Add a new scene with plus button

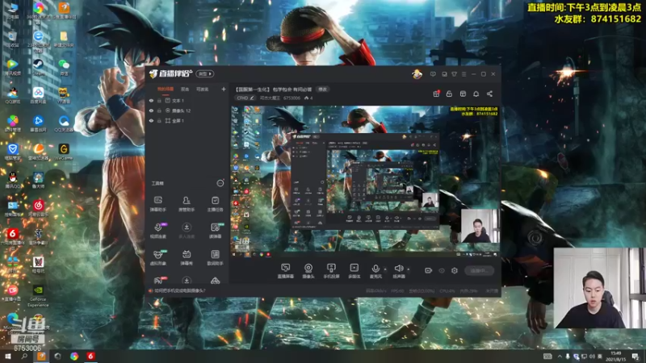coord(224,89)
